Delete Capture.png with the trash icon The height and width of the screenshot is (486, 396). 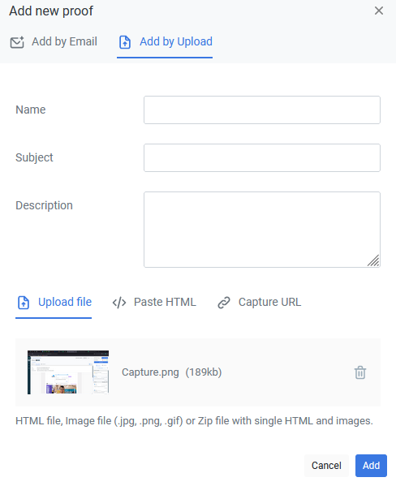(360, 372)
